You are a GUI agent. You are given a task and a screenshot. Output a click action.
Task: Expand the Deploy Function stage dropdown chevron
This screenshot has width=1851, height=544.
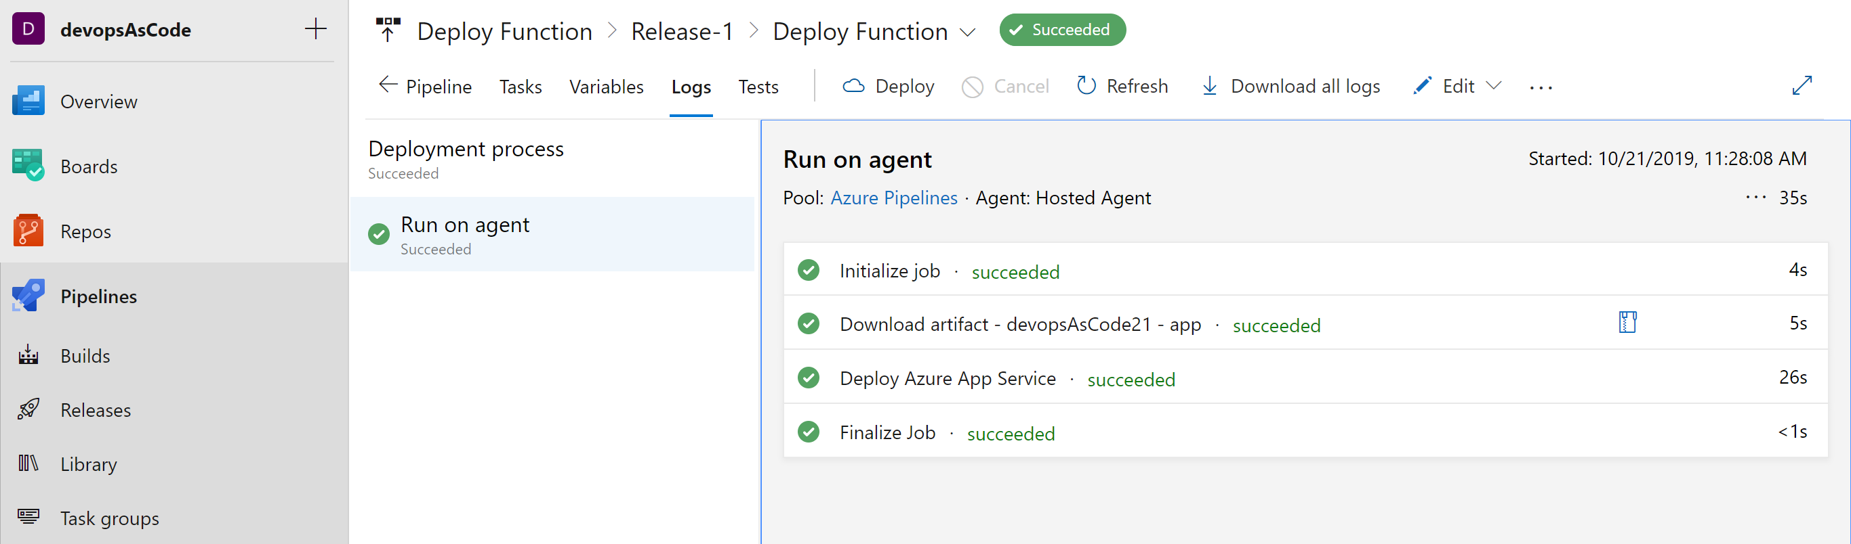tap(968, 32)
